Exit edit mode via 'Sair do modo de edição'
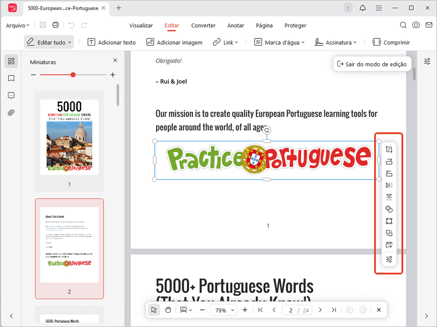 (x=372, y=64)
